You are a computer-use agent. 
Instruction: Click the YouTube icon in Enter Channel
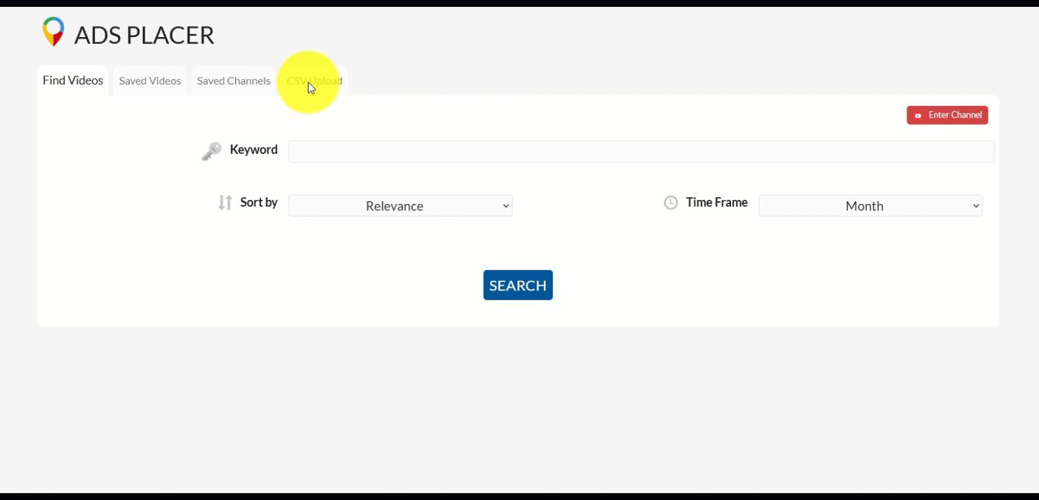[x=918, y=115]
